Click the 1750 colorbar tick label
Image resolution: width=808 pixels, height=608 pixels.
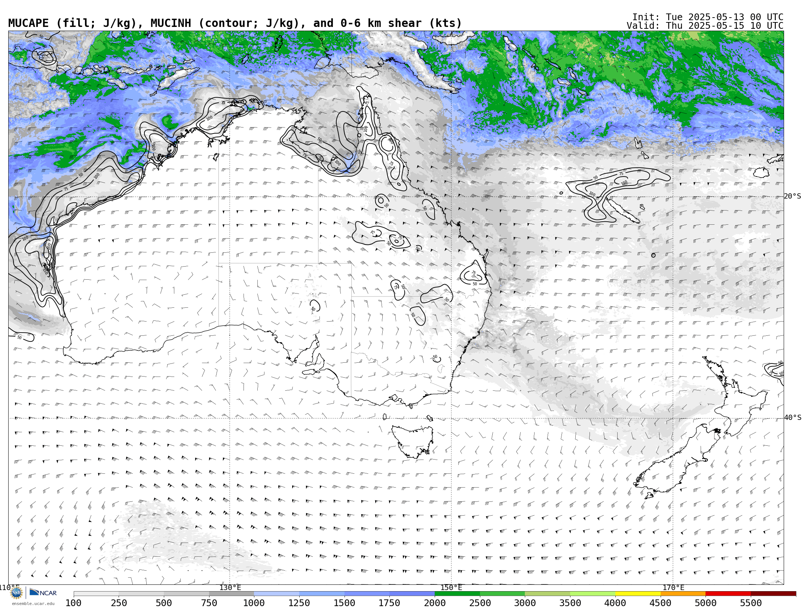(389, 603)
